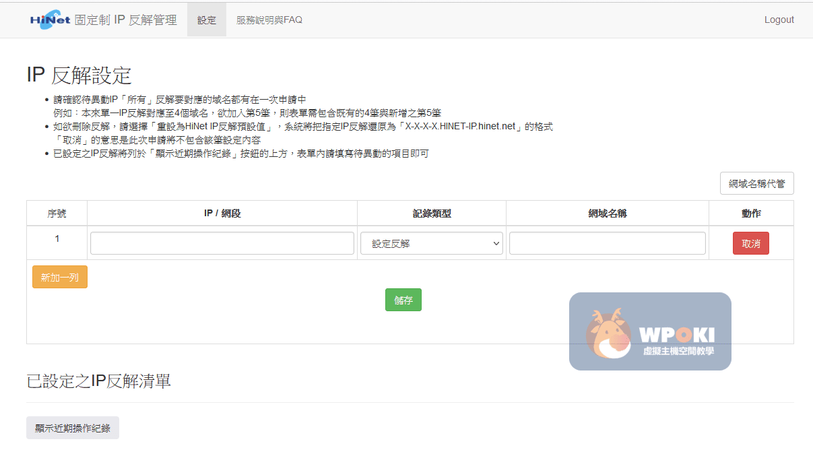Add a row with the 新加一列 button

pos(60,277)
